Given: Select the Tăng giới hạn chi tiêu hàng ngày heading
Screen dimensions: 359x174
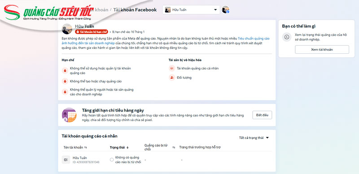Looking at the screenshot, I should tap(113, 110).
